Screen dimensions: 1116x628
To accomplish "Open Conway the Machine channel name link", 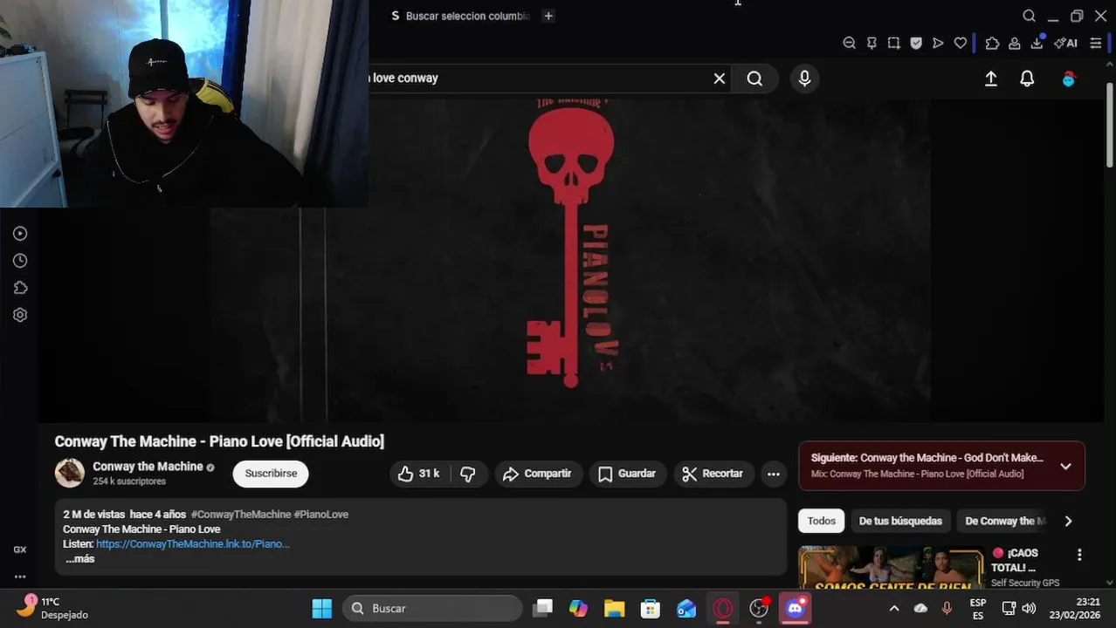I will click(148, 467).
